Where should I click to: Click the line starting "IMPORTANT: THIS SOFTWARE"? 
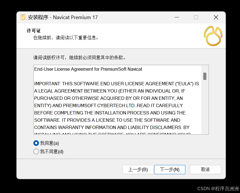tap(117, 84)
